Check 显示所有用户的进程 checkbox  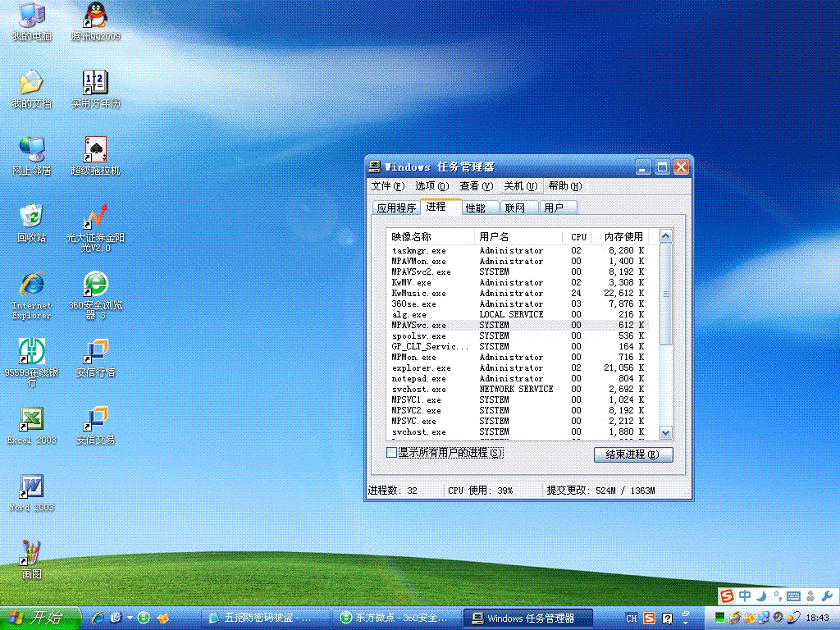(391, 453)
